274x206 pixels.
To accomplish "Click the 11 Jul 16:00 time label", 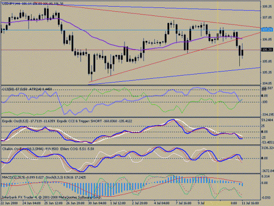I will 250,203.
